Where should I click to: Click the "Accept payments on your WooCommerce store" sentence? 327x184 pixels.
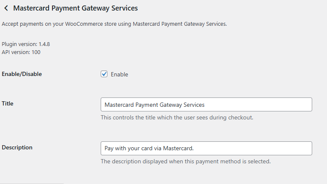click(x=114, y=24)
